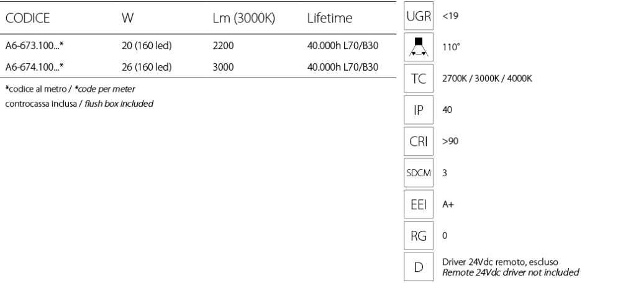Select product code A6-674.100

35,67
